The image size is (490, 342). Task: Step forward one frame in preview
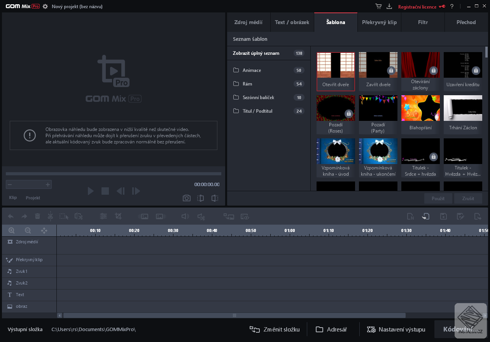click(136, 191)
